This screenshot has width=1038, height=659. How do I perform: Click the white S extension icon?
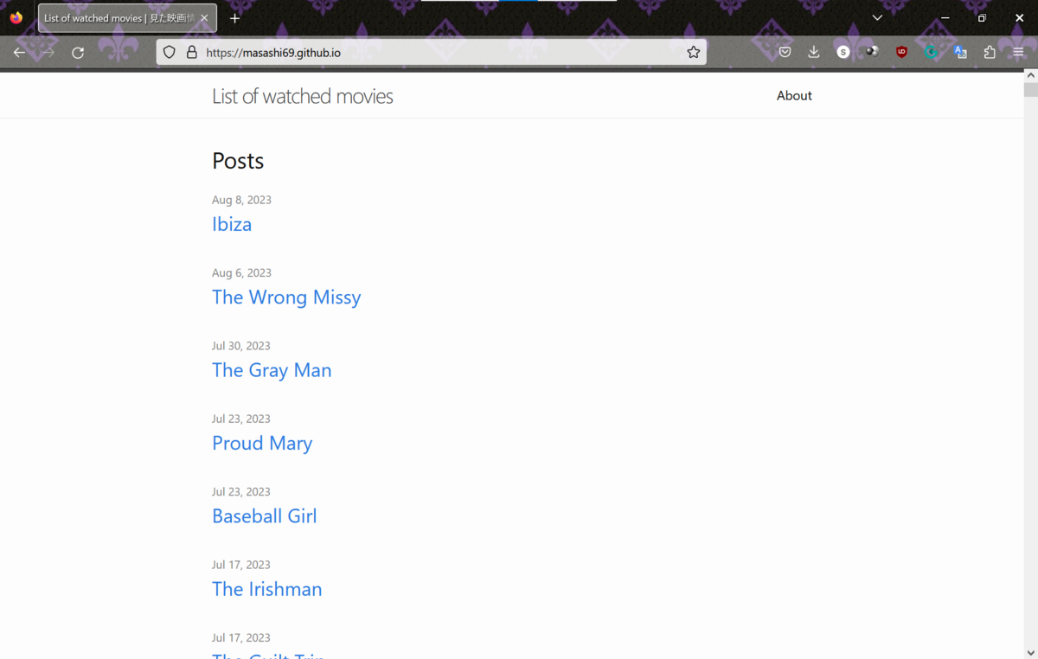pos(843,51)
